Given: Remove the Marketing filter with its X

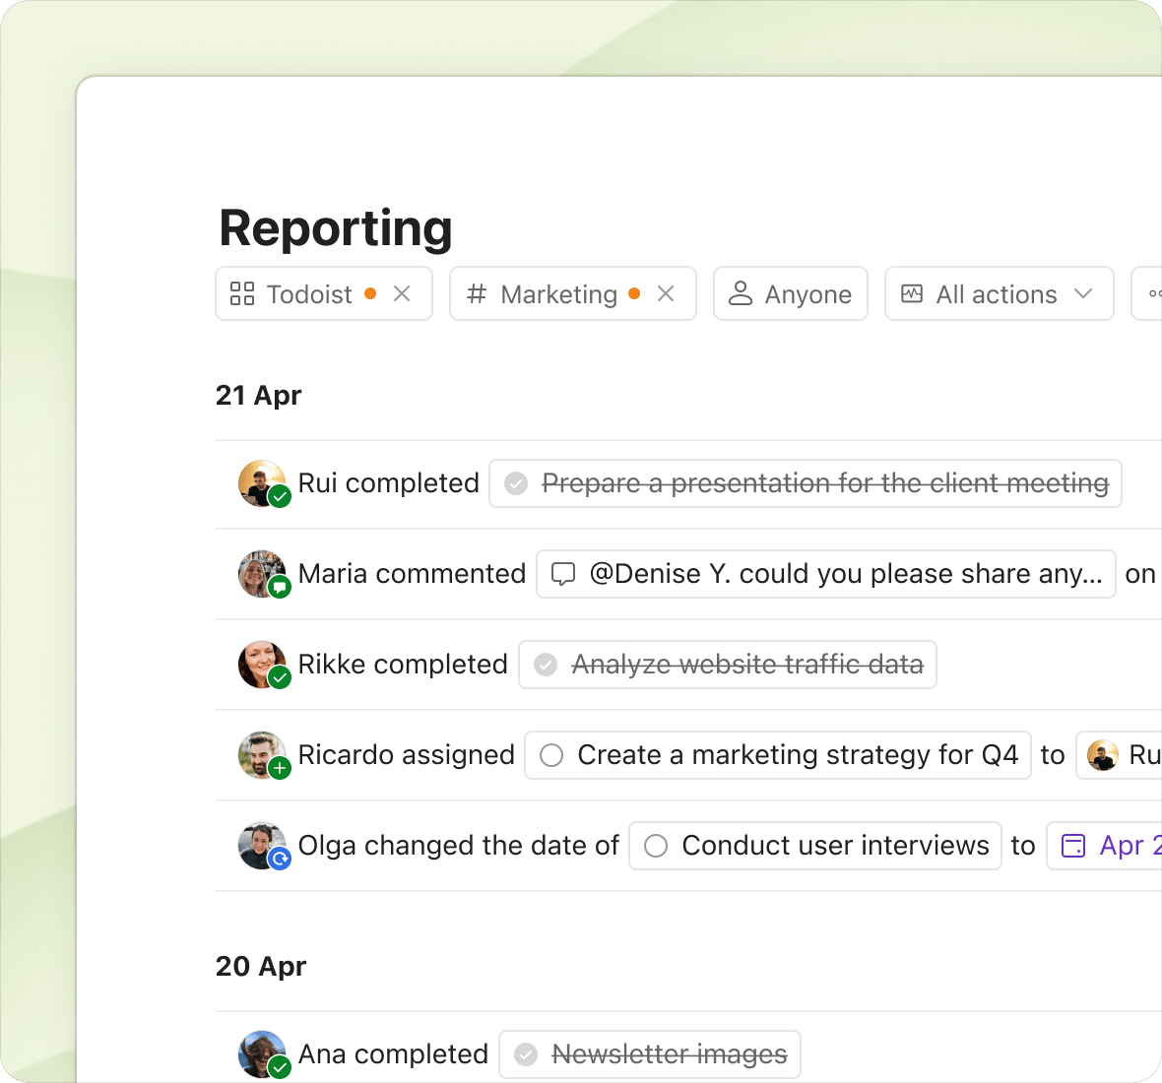Looking at the screenshot, I should (x=666, y=294).
